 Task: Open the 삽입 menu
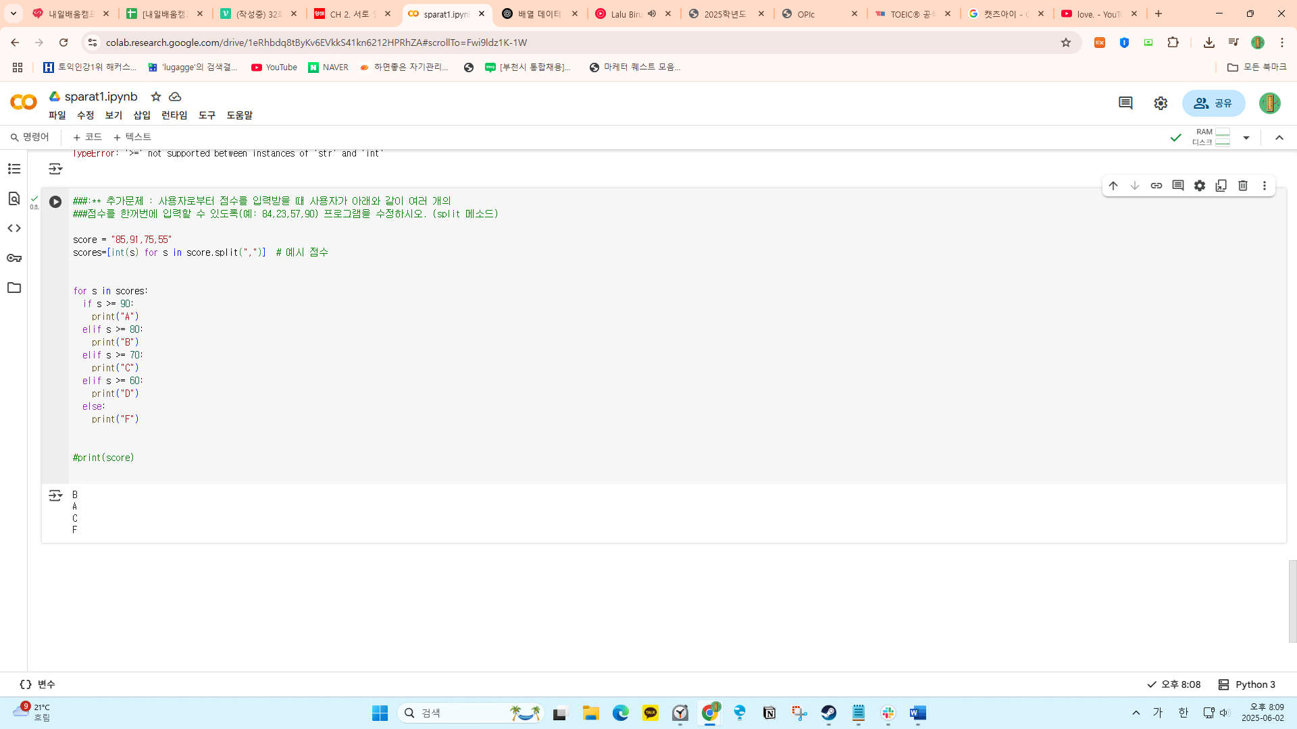pos(142,115)
